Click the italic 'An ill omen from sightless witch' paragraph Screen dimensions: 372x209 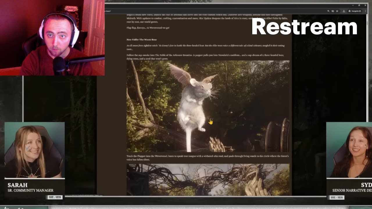(205, 47)
